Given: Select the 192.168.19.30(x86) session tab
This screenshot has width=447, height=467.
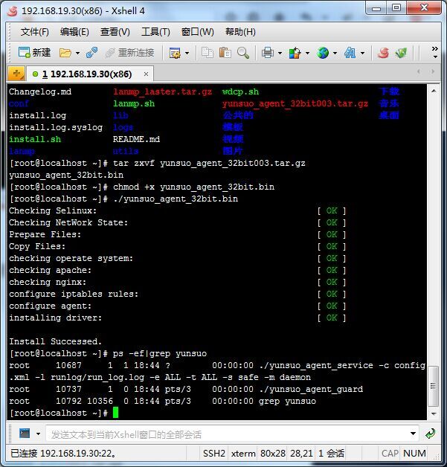Looking at the screenshot, I should [x=86, y=74].
